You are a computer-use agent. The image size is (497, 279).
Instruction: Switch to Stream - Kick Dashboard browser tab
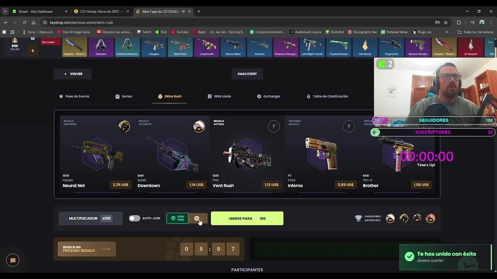40,11
